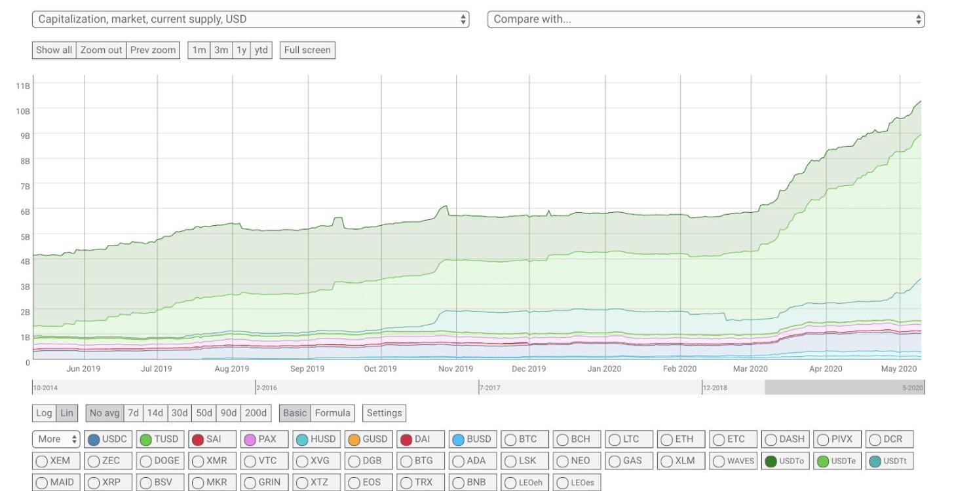Viewport: 954px width, 491px height.
Task: Toggle the USDC coin series
Action: pyautogui.click(x=108, y=439)
